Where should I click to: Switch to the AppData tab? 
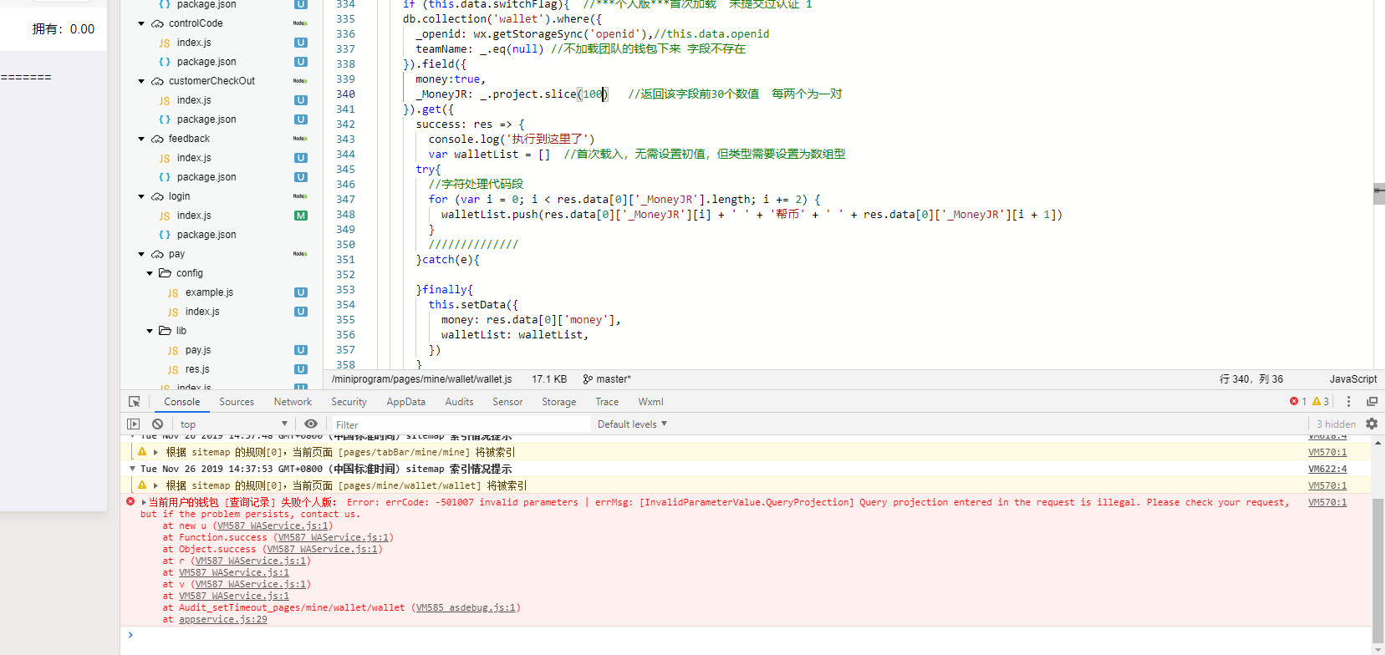pos(405,402)
